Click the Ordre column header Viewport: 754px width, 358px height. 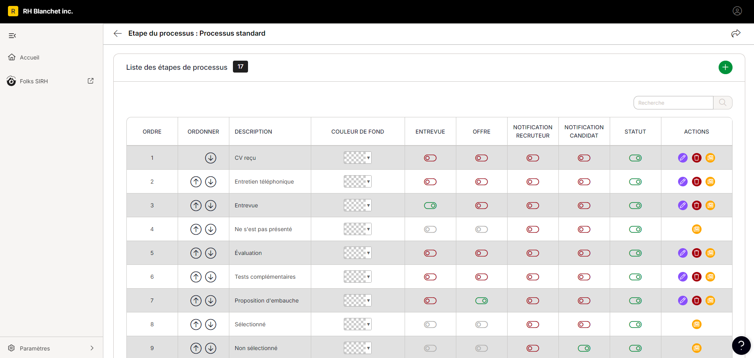tap(152, 132)
